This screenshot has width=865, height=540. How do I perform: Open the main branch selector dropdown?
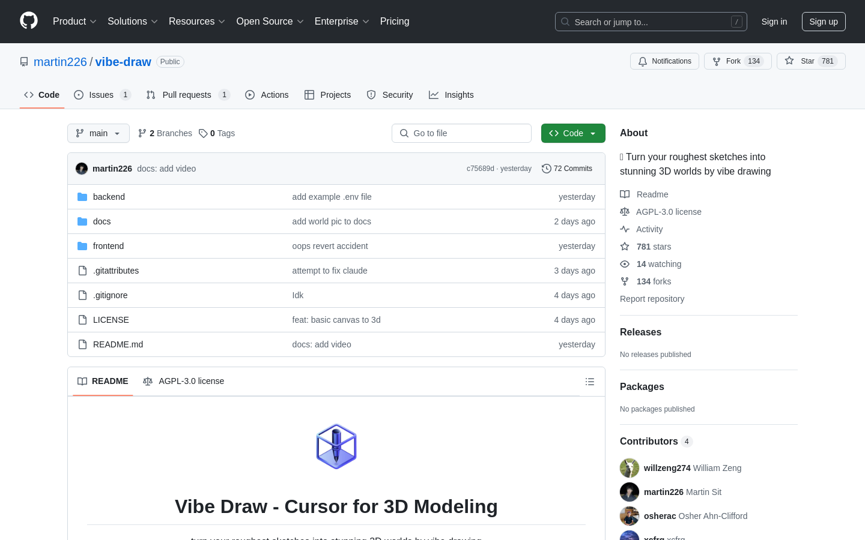[x=99, y=133]
